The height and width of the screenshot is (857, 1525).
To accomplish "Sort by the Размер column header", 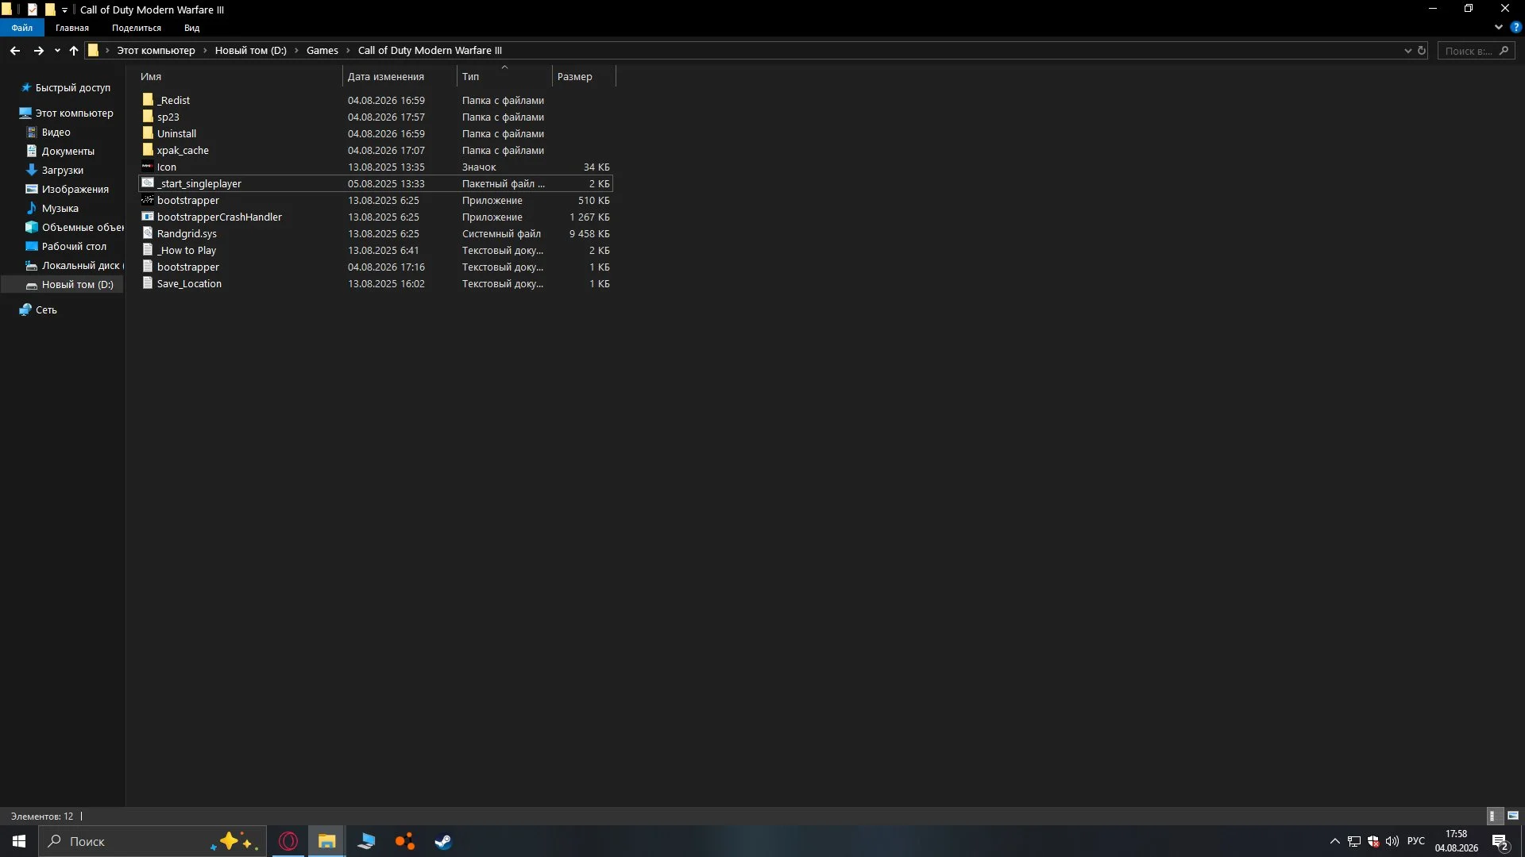I will (x=584, y=76).
